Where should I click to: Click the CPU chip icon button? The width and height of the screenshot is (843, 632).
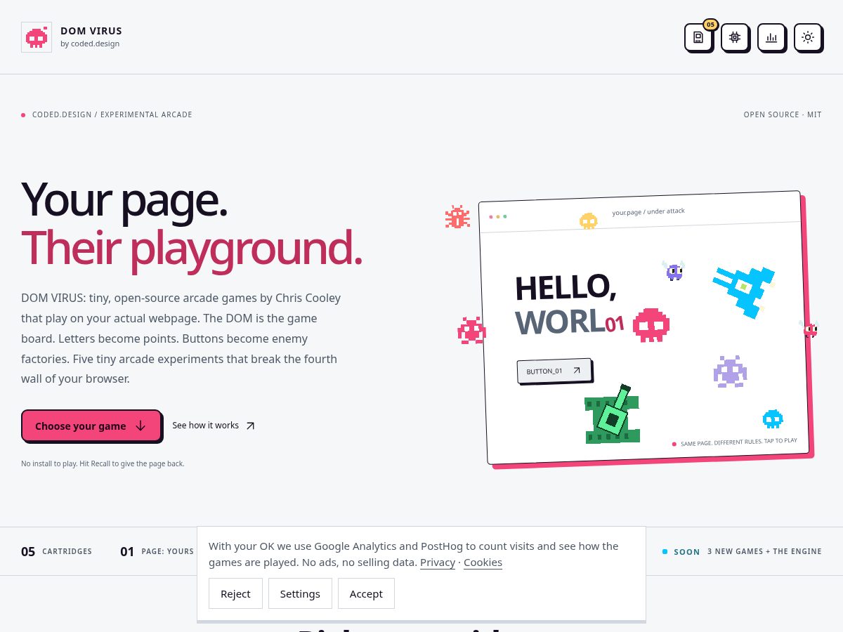(735, 37)
